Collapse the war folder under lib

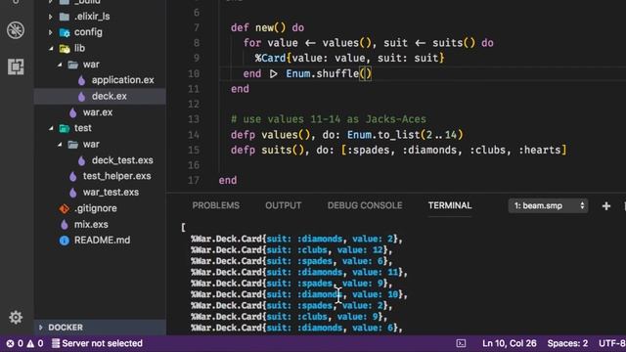click(x=60, y=65)
